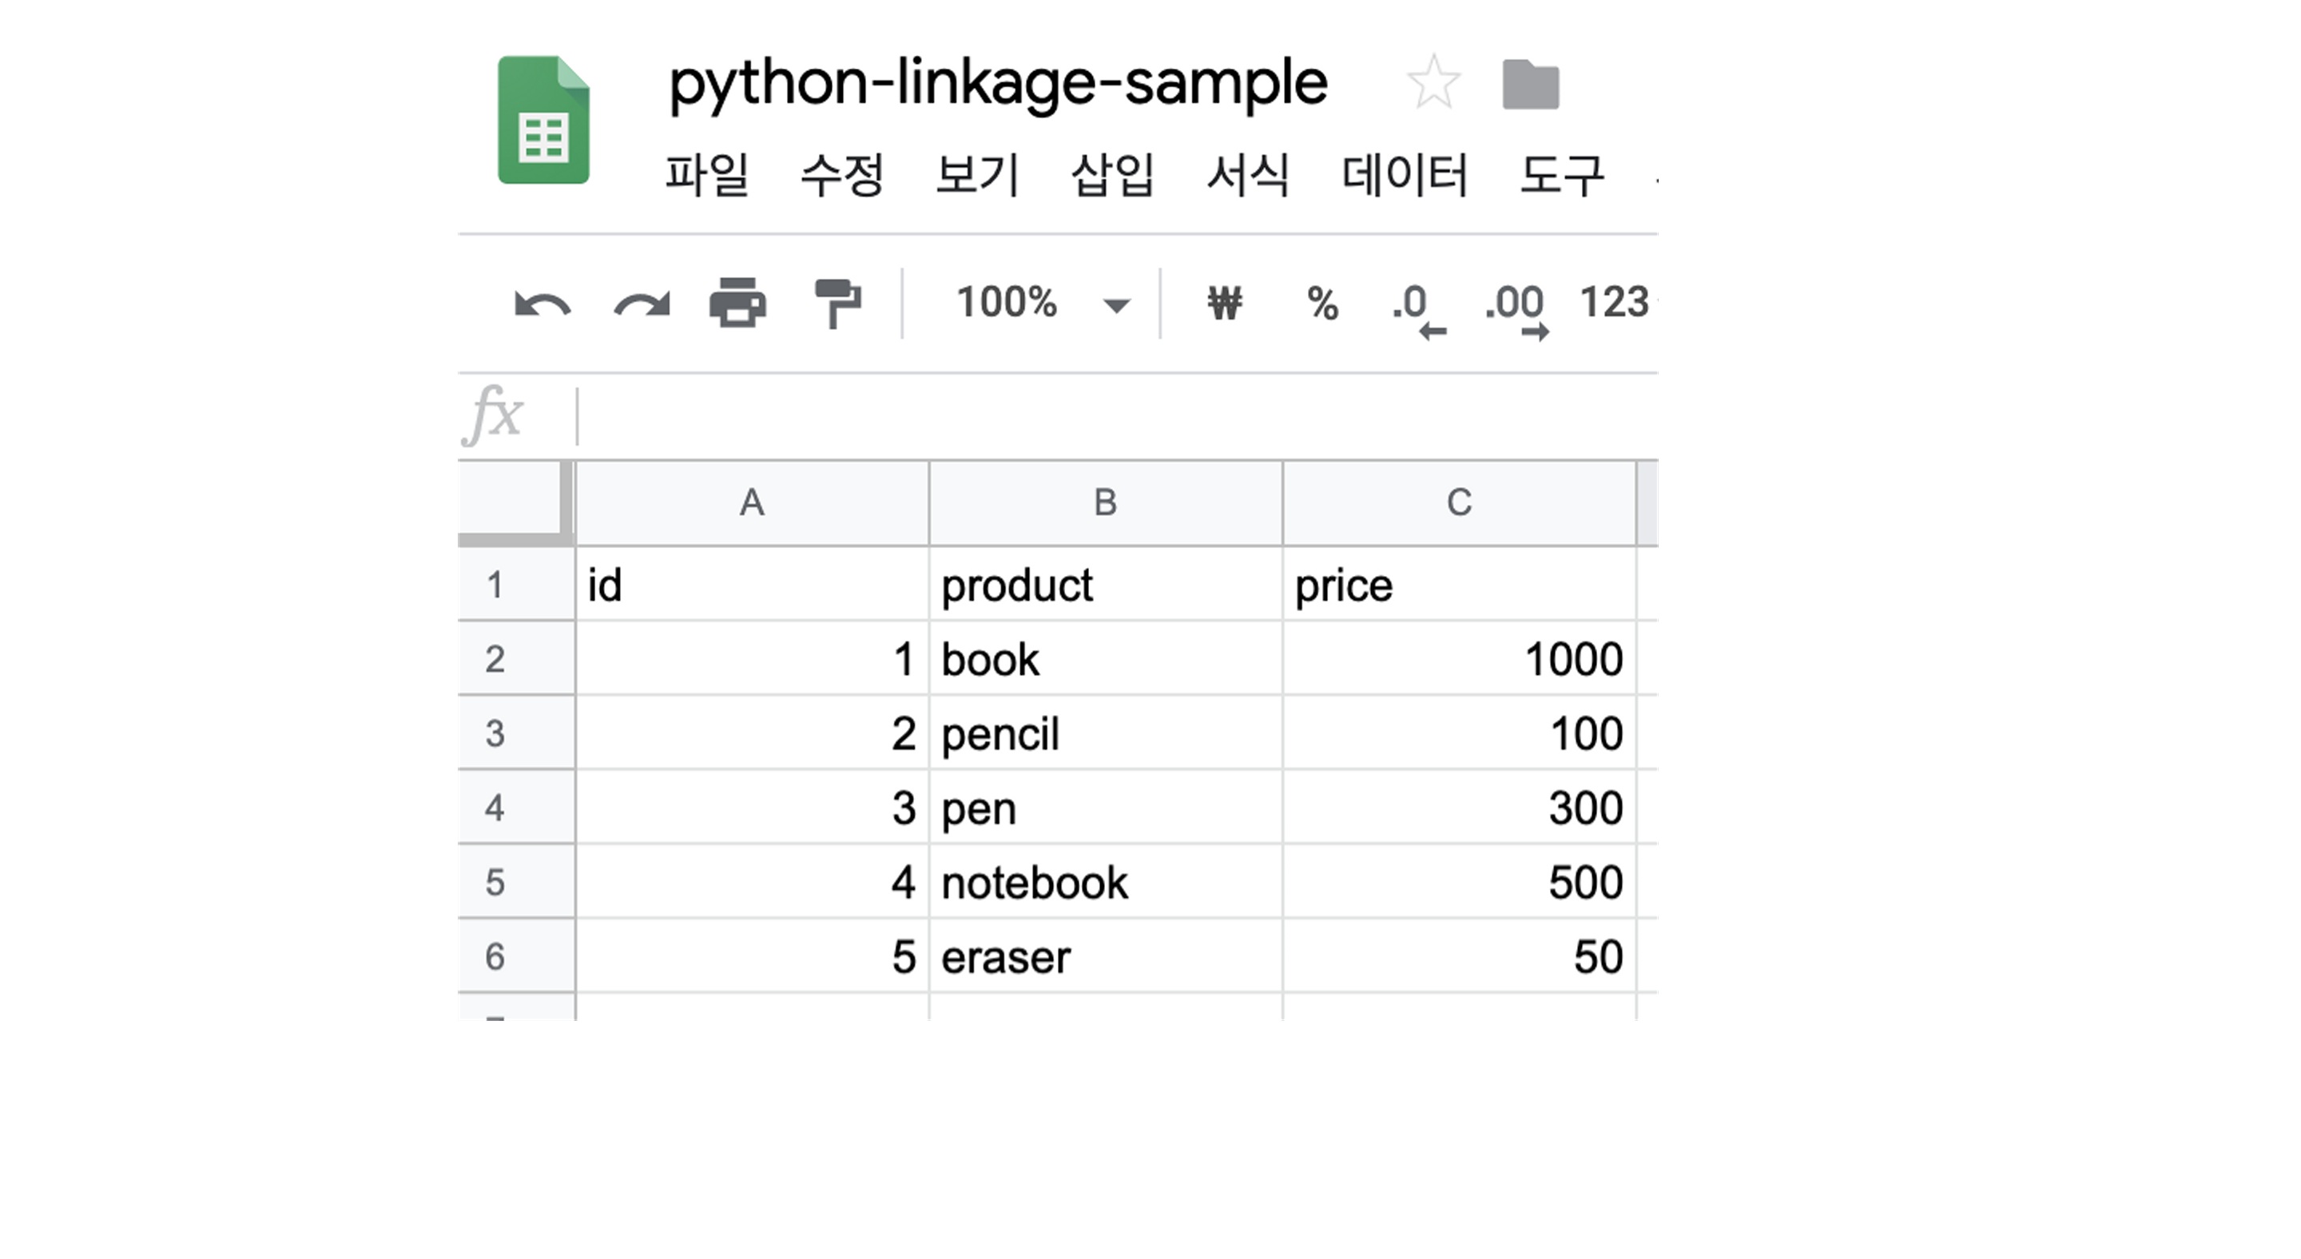Image resolution: width=2301 pixels, height=1259 pixels.
Task: Open the 데이터 menu
Action: pyautogui.click(x=1405, y=174)
